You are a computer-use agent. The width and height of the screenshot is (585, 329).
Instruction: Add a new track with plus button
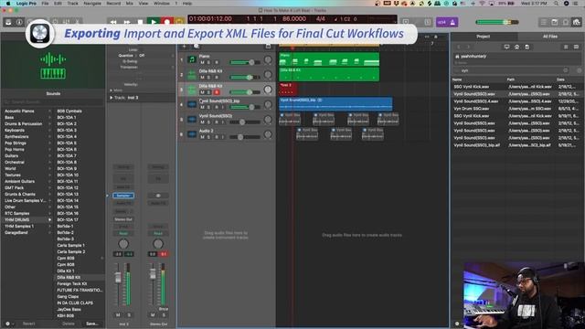click(x=184, y=47)
